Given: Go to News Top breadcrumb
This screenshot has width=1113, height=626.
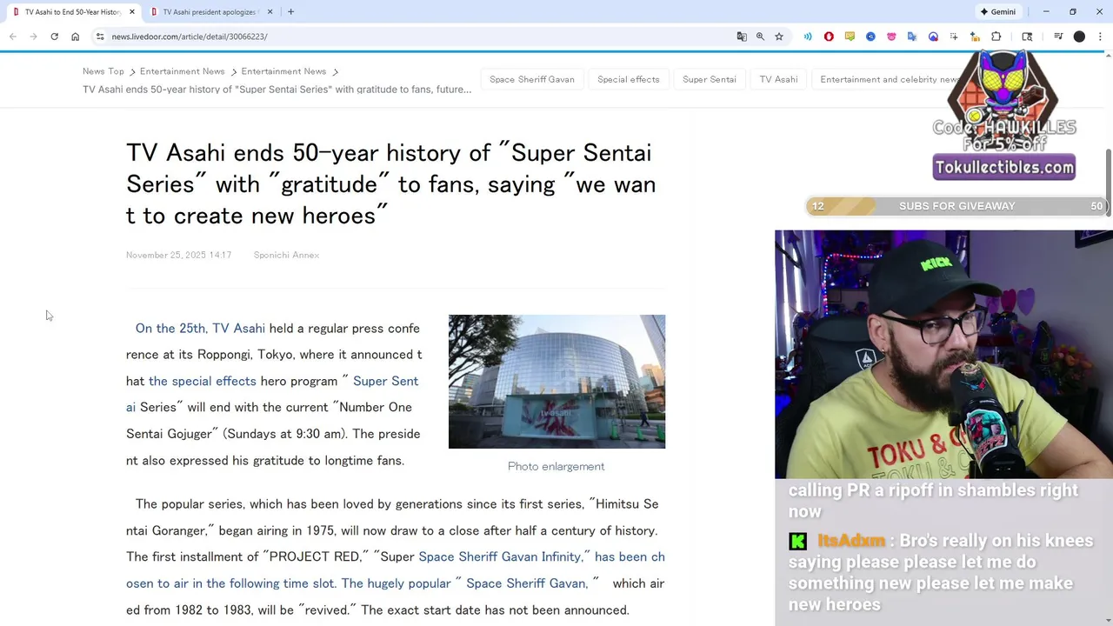Looking at the screenshot, I should point(103,71).
